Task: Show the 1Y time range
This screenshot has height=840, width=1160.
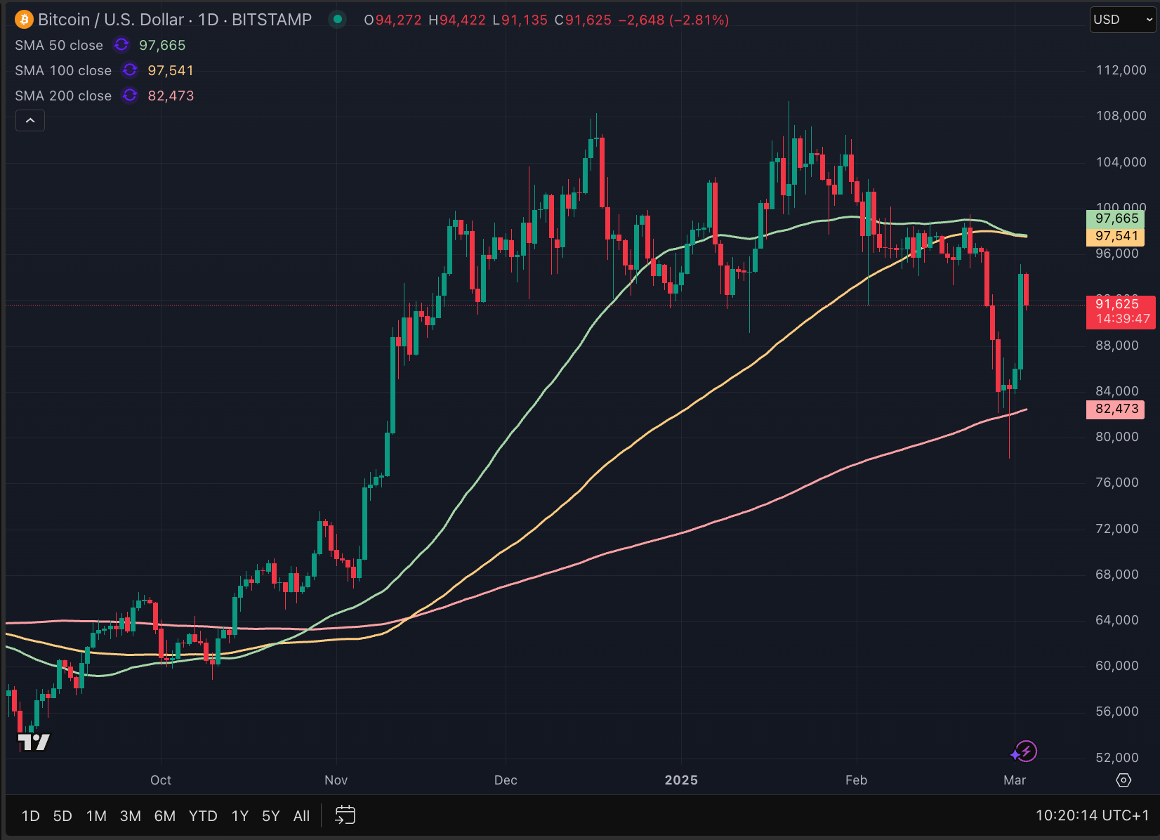Action: pos(240,816)
